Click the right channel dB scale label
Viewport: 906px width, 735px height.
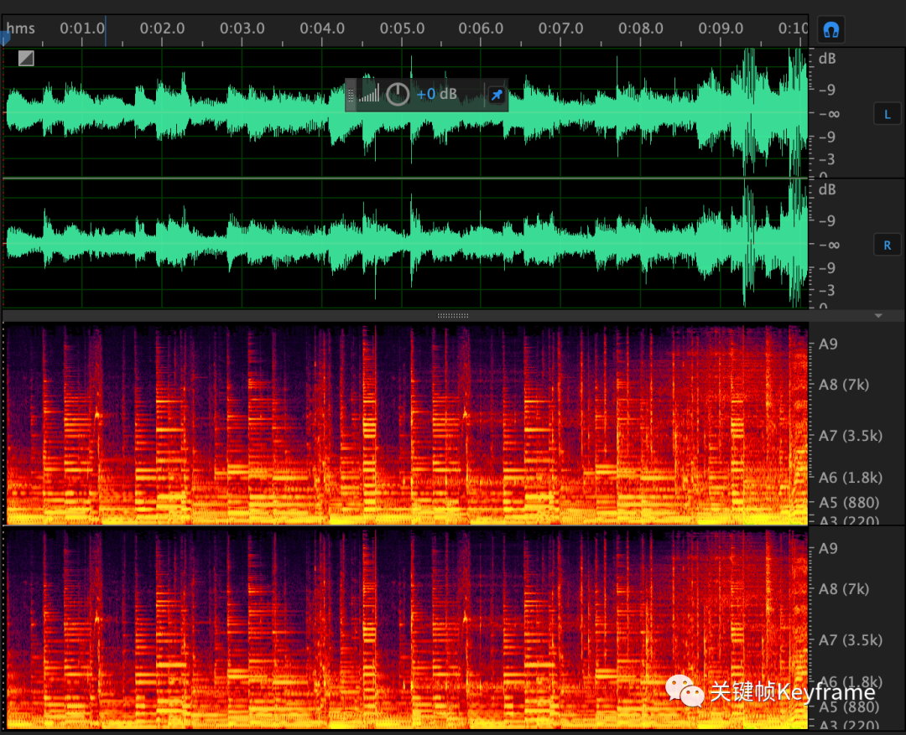coord(827,189)
